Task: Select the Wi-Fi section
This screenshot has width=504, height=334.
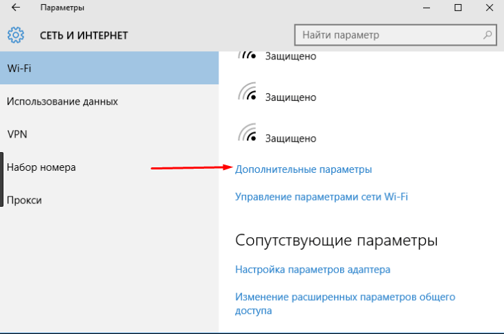Action: 109,68
